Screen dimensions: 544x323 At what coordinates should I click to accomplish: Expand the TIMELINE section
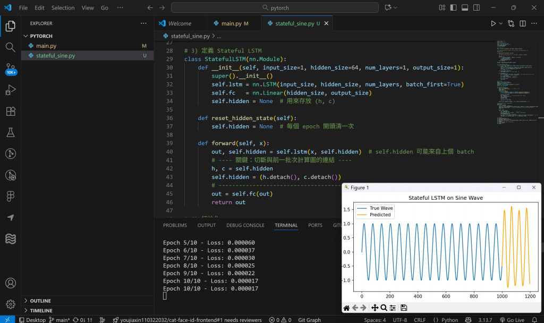pos(41,310)
